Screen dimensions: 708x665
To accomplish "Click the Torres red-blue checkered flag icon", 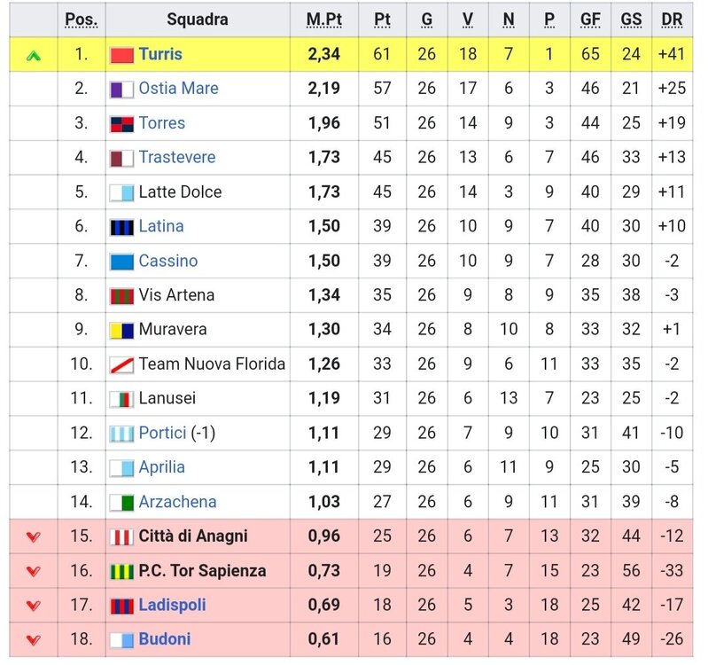I will coord(122,124).
